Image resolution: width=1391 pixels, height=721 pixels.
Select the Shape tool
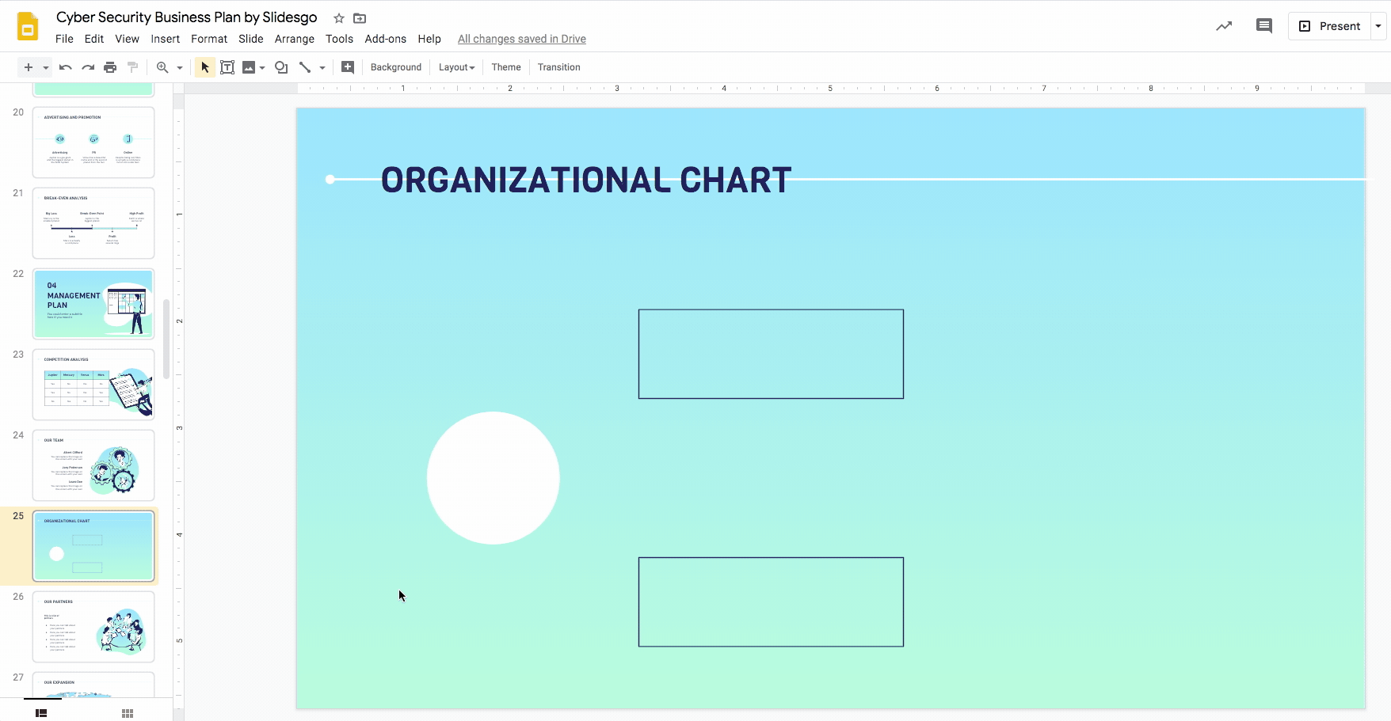click(281, 67)
